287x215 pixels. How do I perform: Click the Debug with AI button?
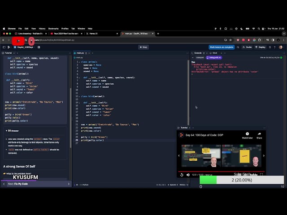point(214,58)
